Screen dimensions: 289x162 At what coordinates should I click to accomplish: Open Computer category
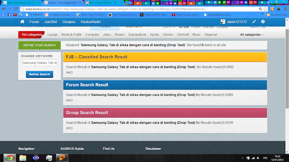[x=92, y=35]
